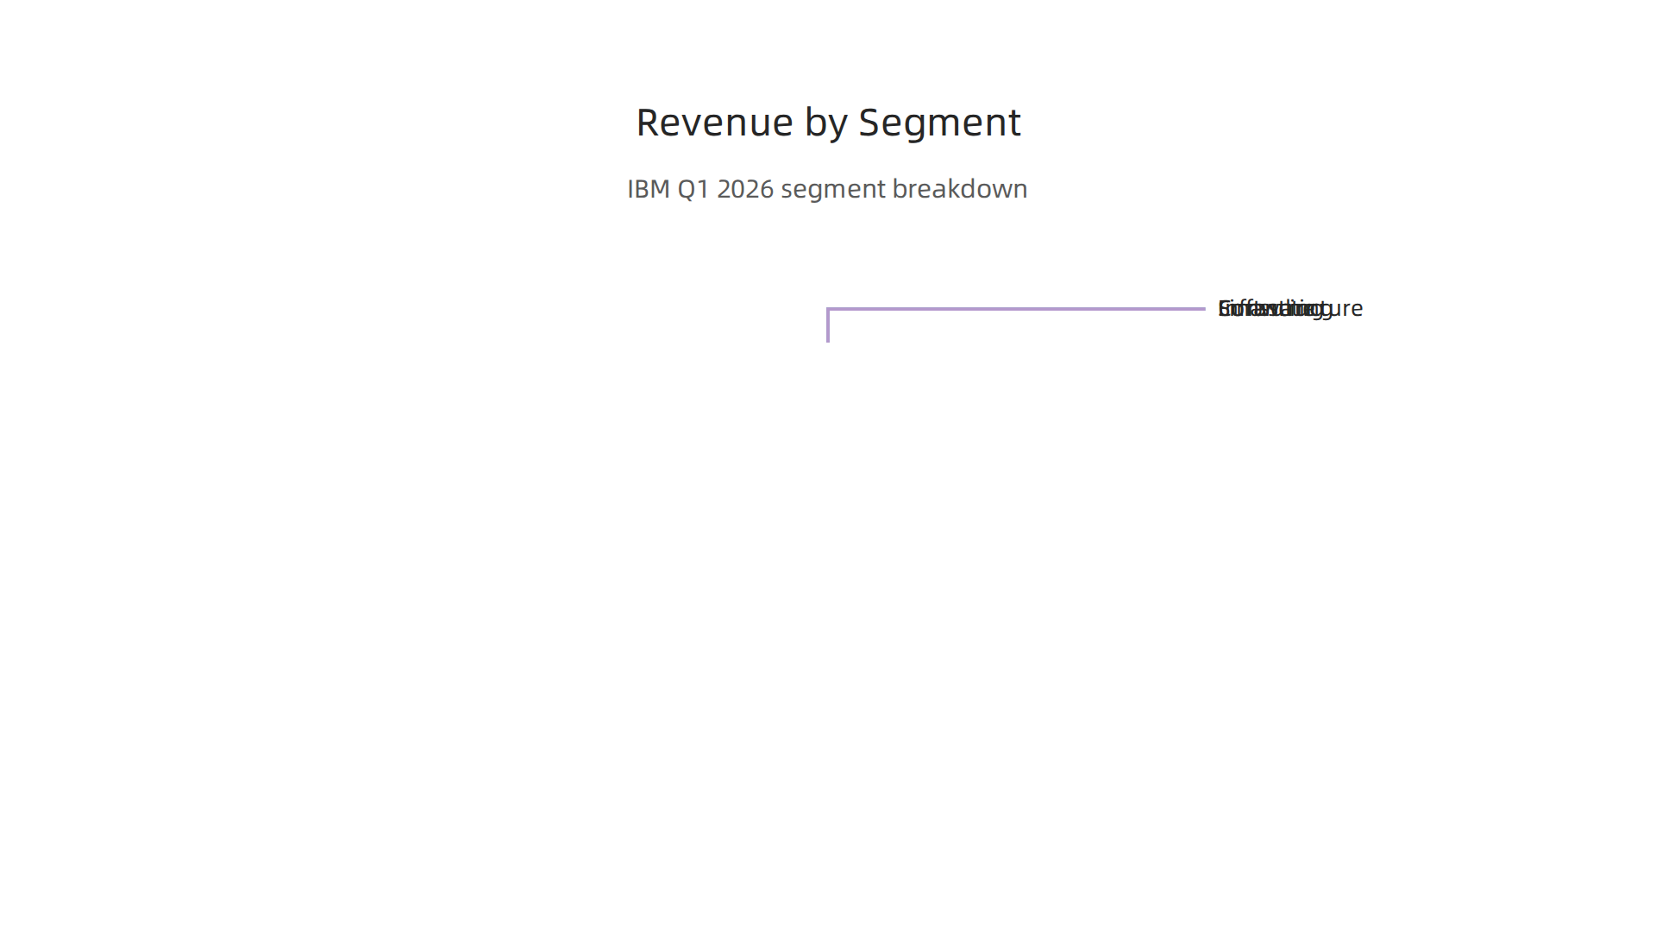The width and height of the screenshot is (1656, 932).
Task: Click the overlapping segment labels ending in 'ure'
Action: (x=1290, y=309)
